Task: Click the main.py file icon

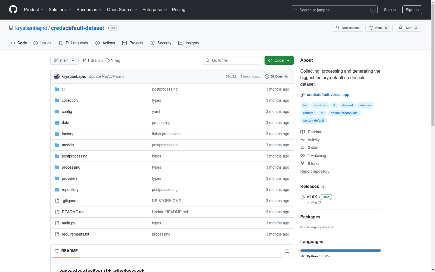Action: click(x=57, y=223)
